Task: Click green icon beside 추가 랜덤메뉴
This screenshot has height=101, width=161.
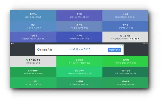Action: coord(27,60)
